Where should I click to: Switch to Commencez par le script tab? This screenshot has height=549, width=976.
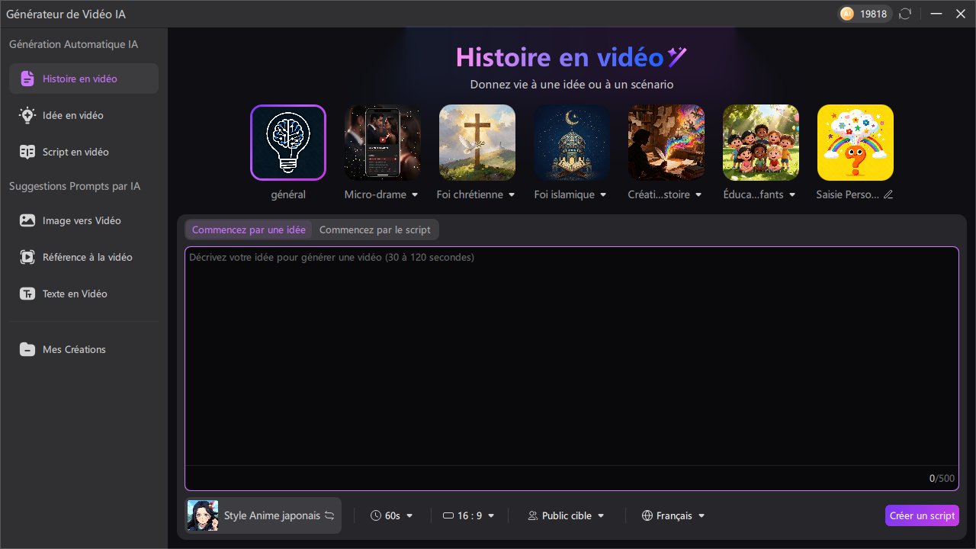375,230
